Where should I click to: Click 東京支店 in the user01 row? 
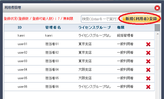(85, 44)
